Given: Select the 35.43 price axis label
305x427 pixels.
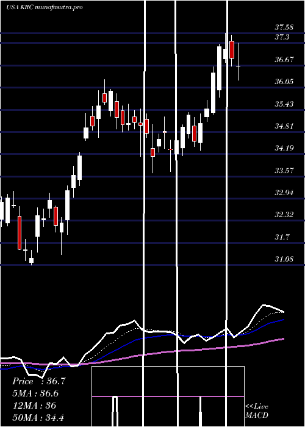Looking at the screenshot, I should [284, 104].
